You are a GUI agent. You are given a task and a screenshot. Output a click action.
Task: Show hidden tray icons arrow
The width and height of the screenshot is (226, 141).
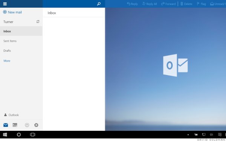click(x=188, y=135)
